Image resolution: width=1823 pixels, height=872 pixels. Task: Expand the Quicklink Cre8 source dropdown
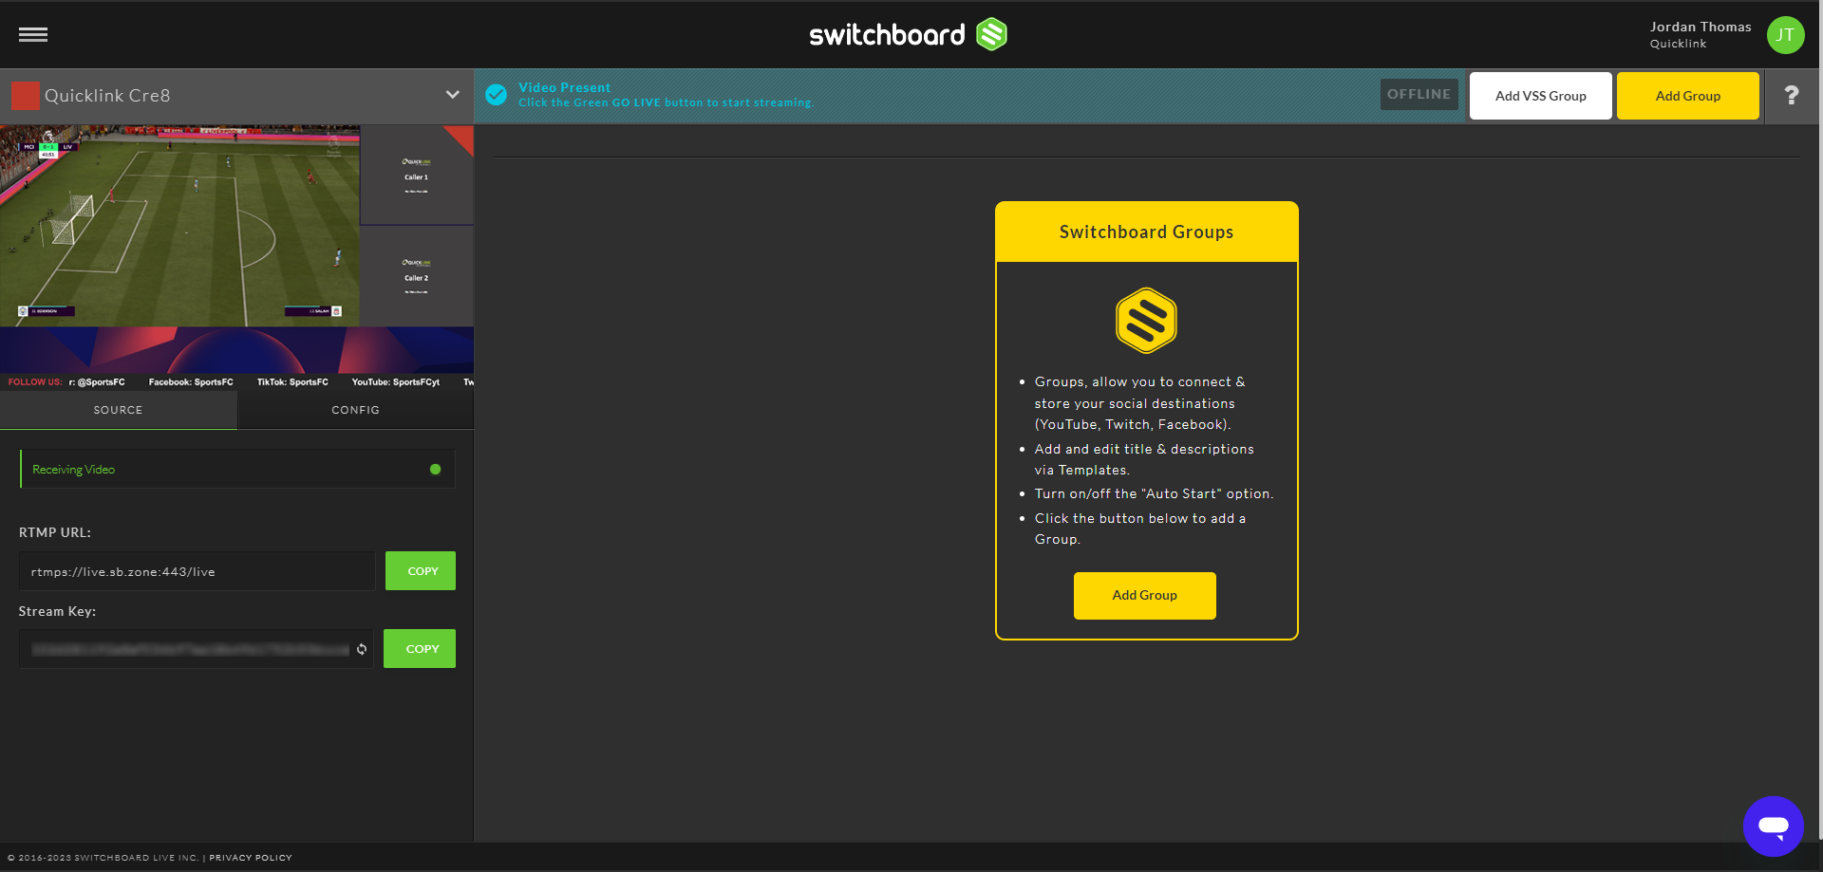coord(453,95)
